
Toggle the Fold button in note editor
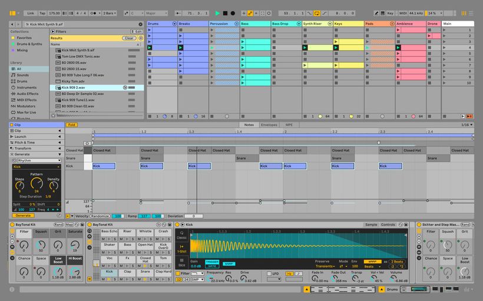(x=72, y=125)
